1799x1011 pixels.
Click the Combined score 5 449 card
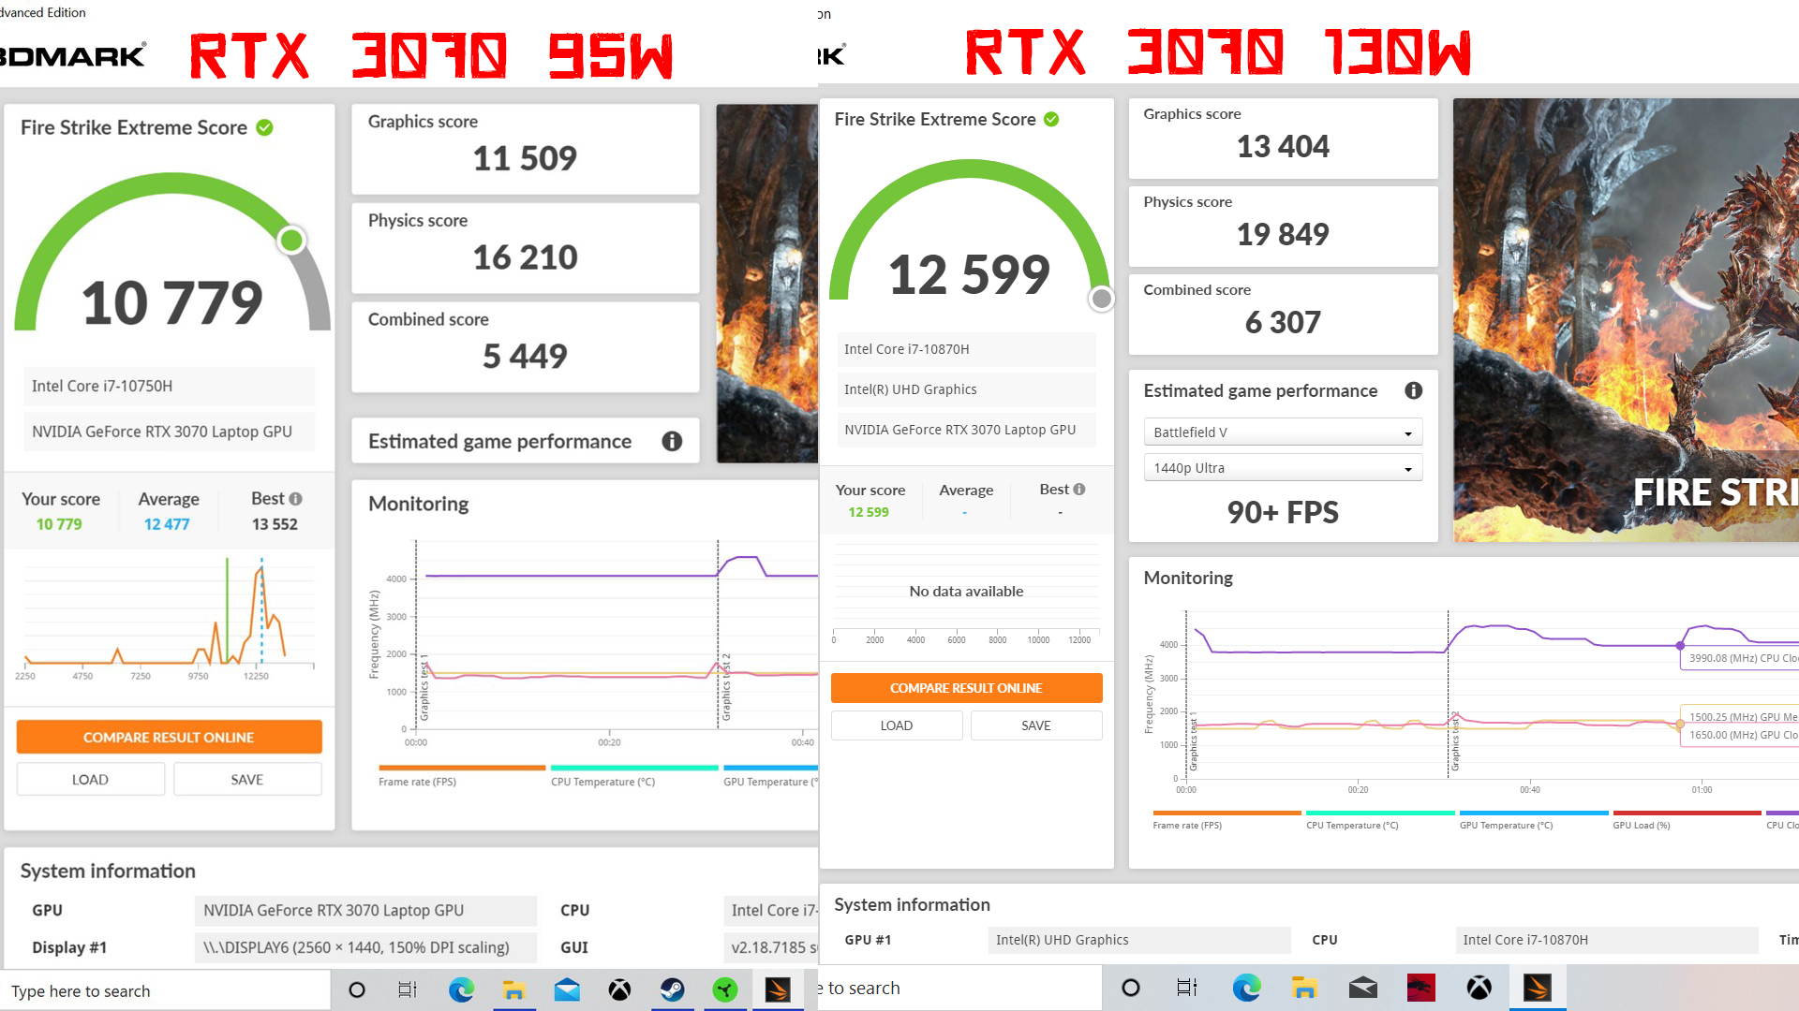(x=525, y=346)
